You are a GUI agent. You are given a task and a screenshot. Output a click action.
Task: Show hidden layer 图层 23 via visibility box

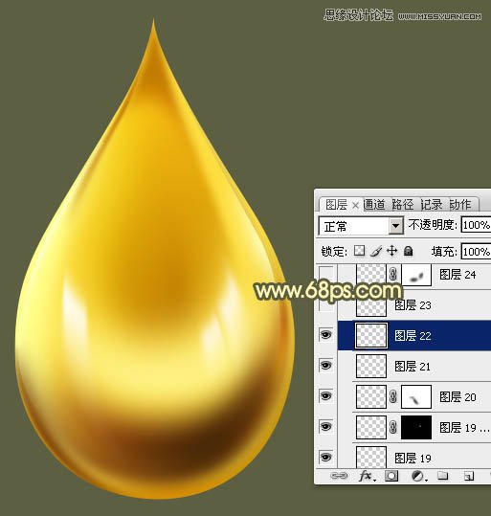coord(326,305)
